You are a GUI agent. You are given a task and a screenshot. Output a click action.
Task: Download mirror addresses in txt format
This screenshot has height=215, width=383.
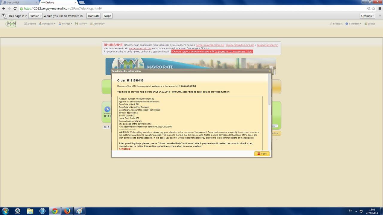pos(224,52)
